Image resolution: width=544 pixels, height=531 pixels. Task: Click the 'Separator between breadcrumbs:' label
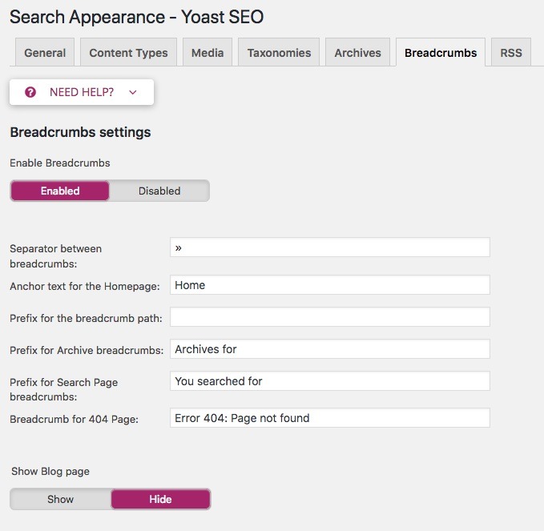click(55, 256)
